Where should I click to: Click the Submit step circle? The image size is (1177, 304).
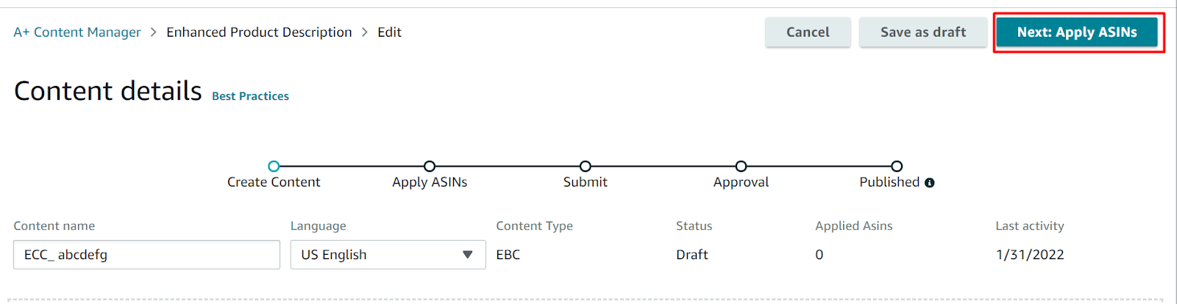tap(586, 167)
